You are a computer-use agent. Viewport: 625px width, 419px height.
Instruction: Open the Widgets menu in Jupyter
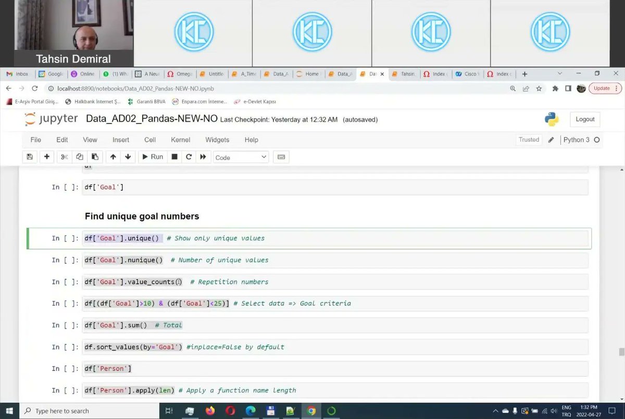coord(217,140)
